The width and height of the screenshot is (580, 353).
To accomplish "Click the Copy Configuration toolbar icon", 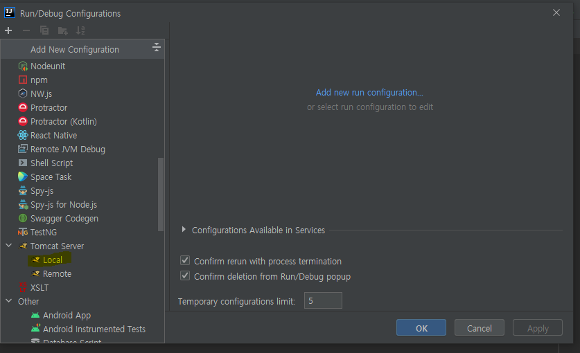I will (x=44, y=30).
